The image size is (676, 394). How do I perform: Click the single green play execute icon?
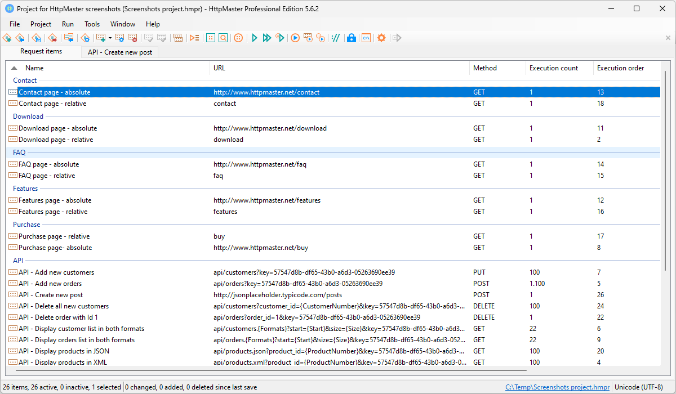[x=255, y=38]
